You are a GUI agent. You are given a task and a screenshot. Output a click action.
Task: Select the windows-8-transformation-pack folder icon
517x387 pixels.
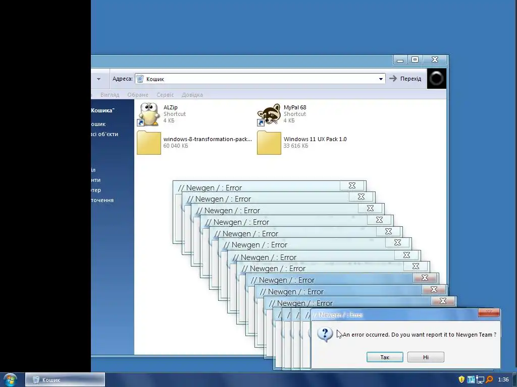(x=149, y=143)
